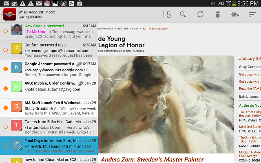This screenshot has height=163, width=261.
Task: Toggle the MA Staff Lunch selection circle
Action: coord(6,108)
